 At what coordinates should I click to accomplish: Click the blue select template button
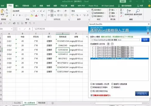click(145, 40)
